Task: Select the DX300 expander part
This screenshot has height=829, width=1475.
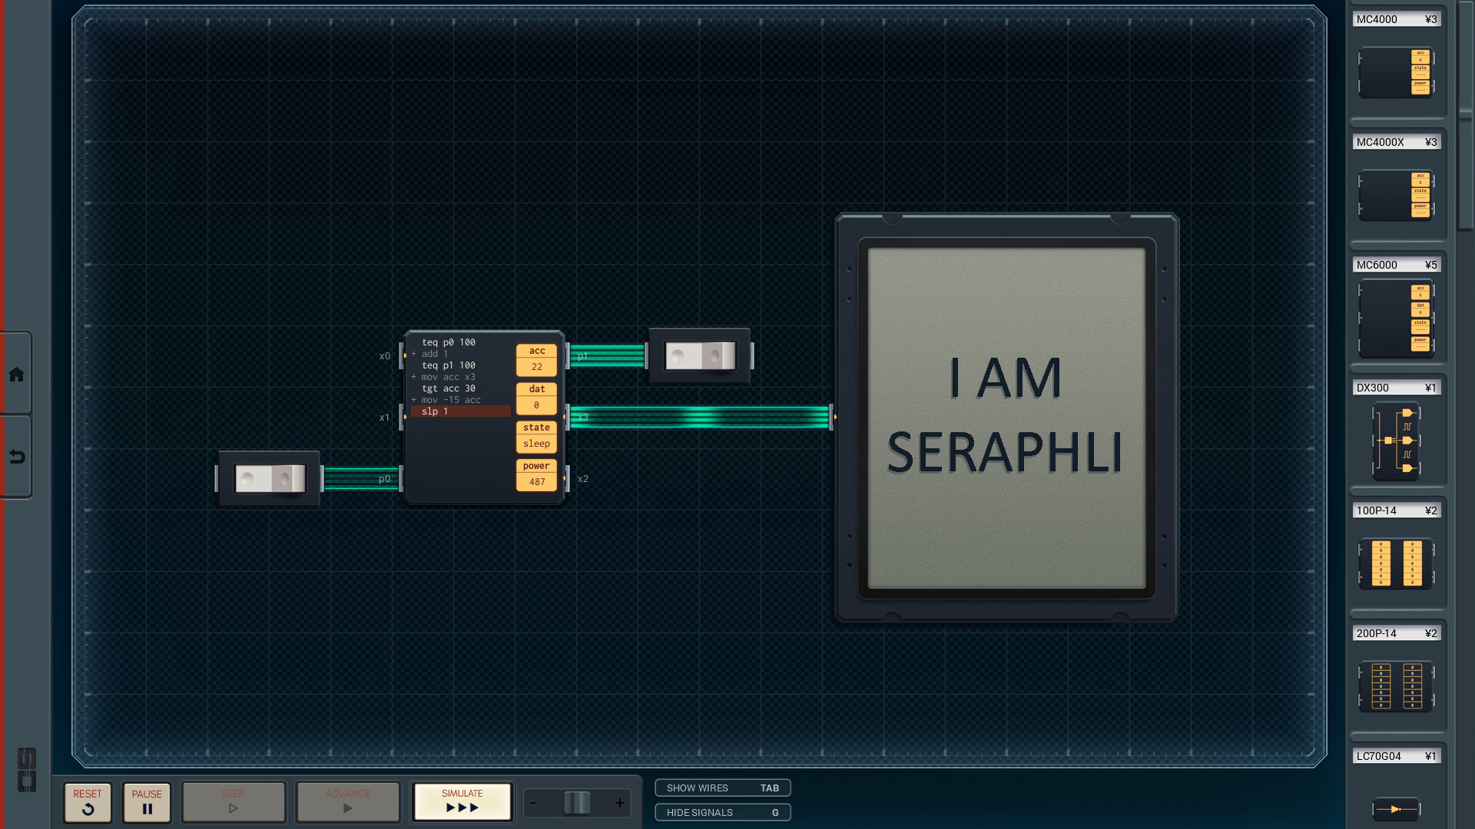Action: pyautogui.click(x=1396, y=441)
